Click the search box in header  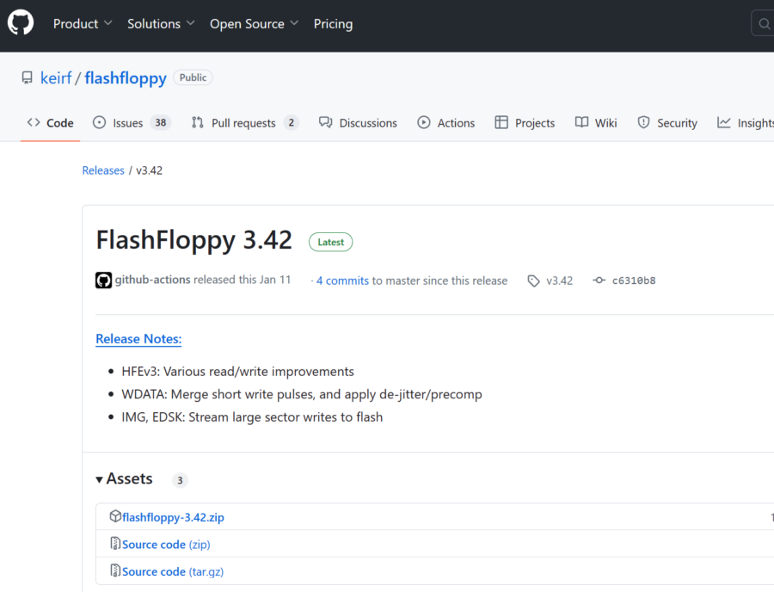pyautogui.click(x=763, y=24)
